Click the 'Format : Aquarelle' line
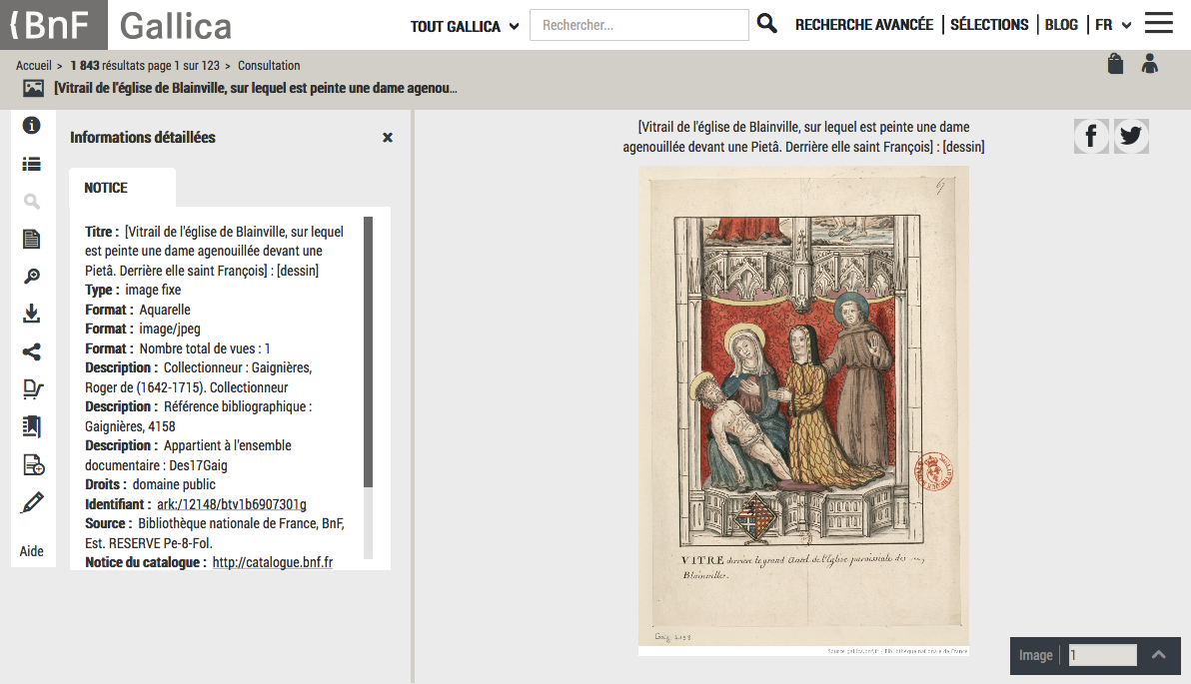This screenshot has height=684, width=1191. [x=138, y=310]
